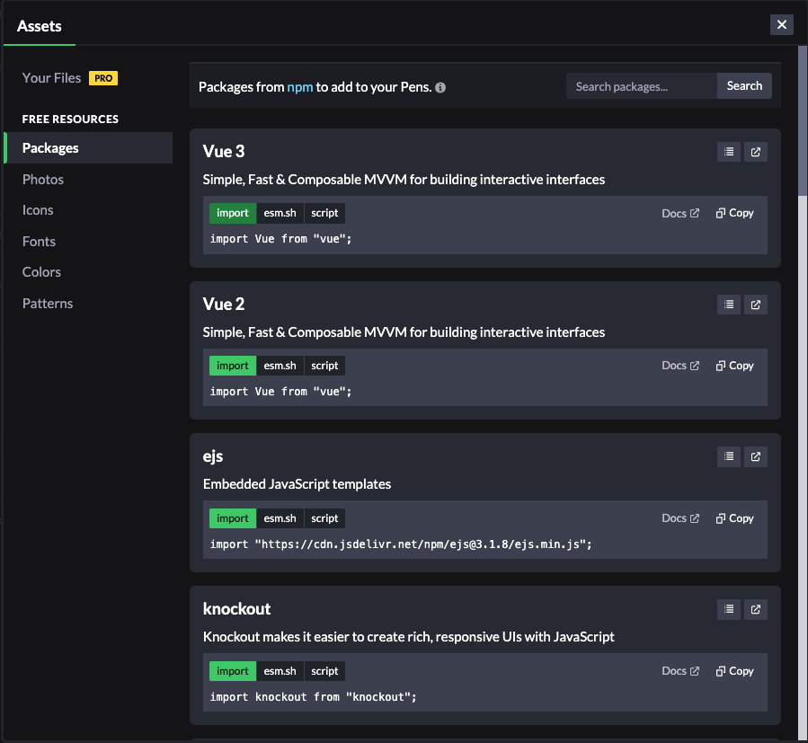Open ejs package external link icon
The height and width of the screenshot is (743, 808).
coord(756,456)
